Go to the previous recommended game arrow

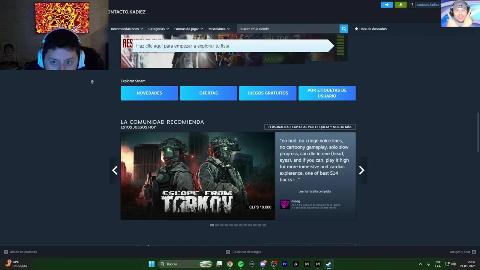pos(115,170)
